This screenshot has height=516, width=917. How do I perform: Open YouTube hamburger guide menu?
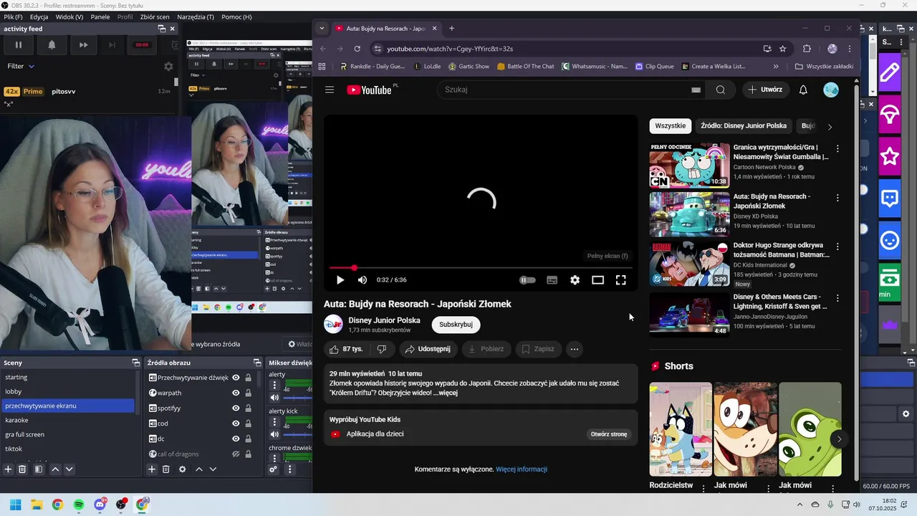(x=330, y=90)
